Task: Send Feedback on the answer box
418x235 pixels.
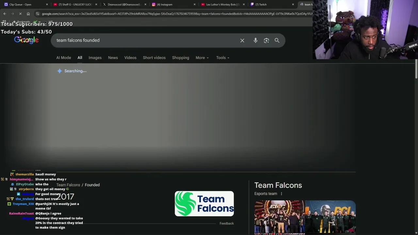Action: pos(227,223)
